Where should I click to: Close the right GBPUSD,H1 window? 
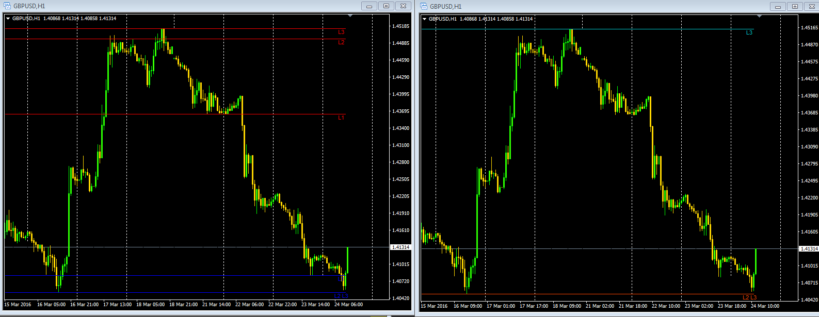coord(811,6)
